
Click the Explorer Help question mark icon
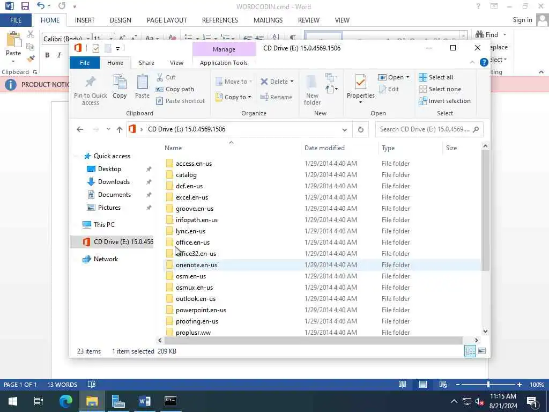484,62
